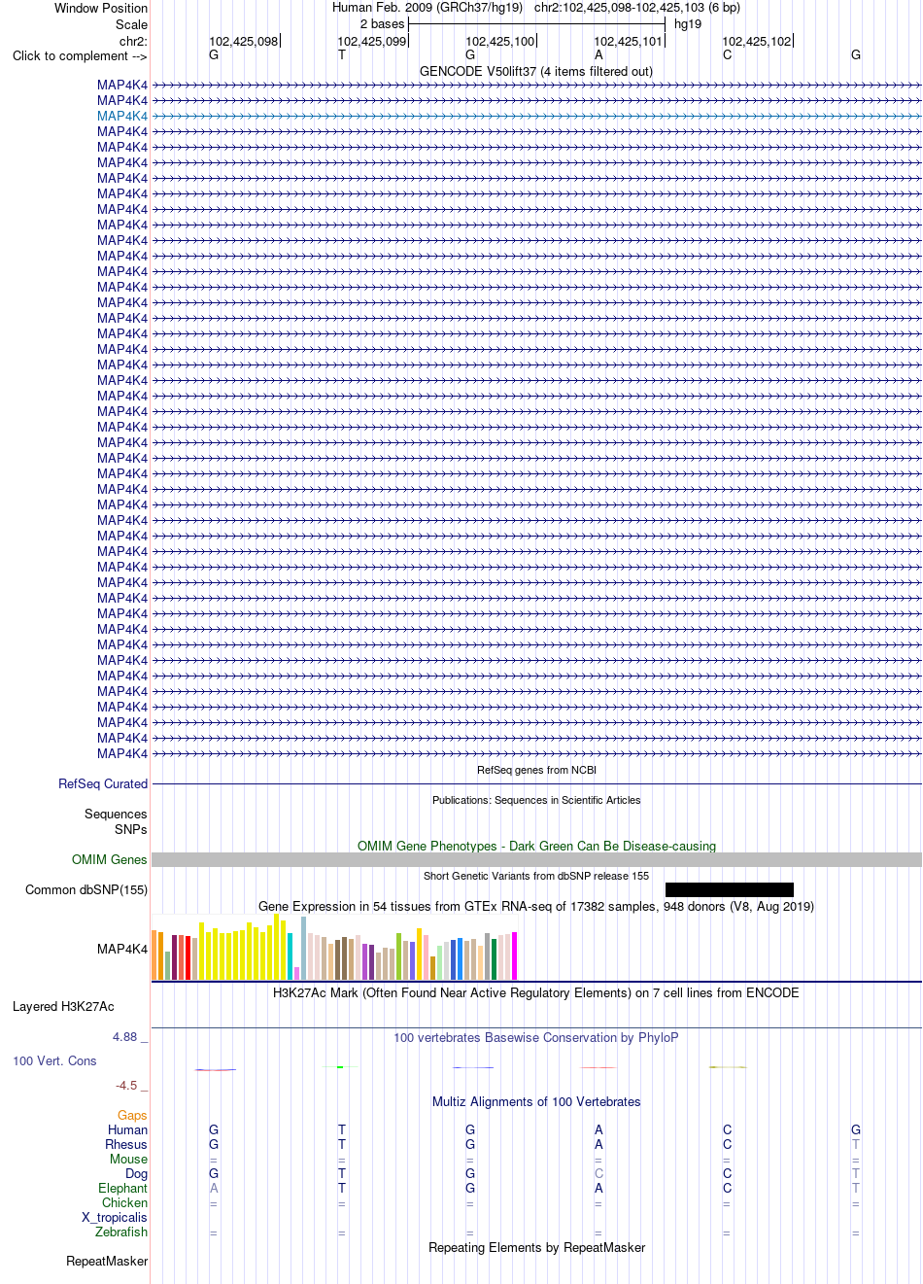
Task: Select the Zebrafish species row label
Action: coord(121,1232)
